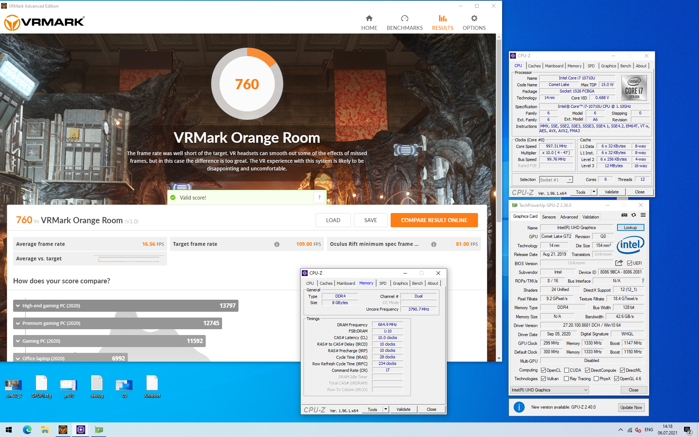
Task: Toggle CUDA checkbox
Action: [566, 370]
